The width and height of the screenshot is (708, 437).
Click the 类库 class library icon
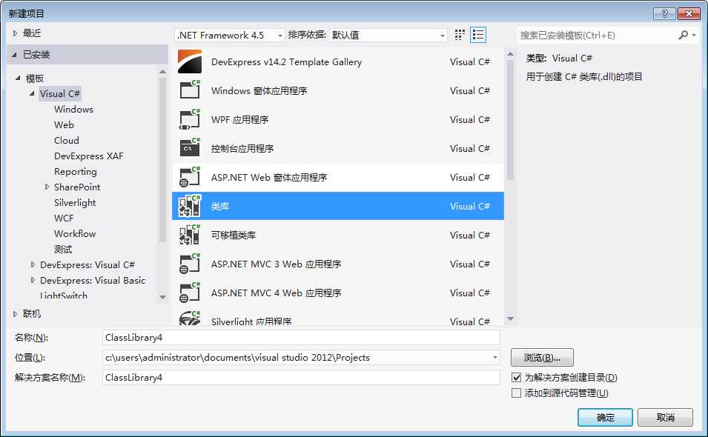tap(190, 206)
